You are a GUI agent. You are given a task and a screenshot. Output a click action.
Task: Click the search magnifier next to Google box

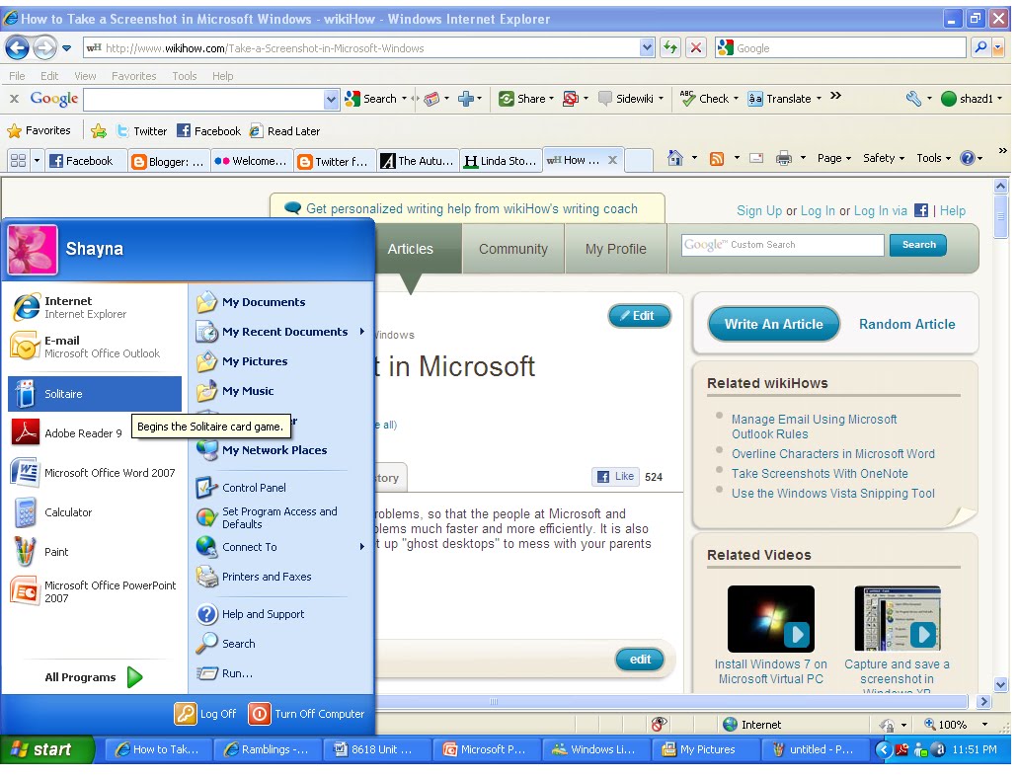click(981, 47)
